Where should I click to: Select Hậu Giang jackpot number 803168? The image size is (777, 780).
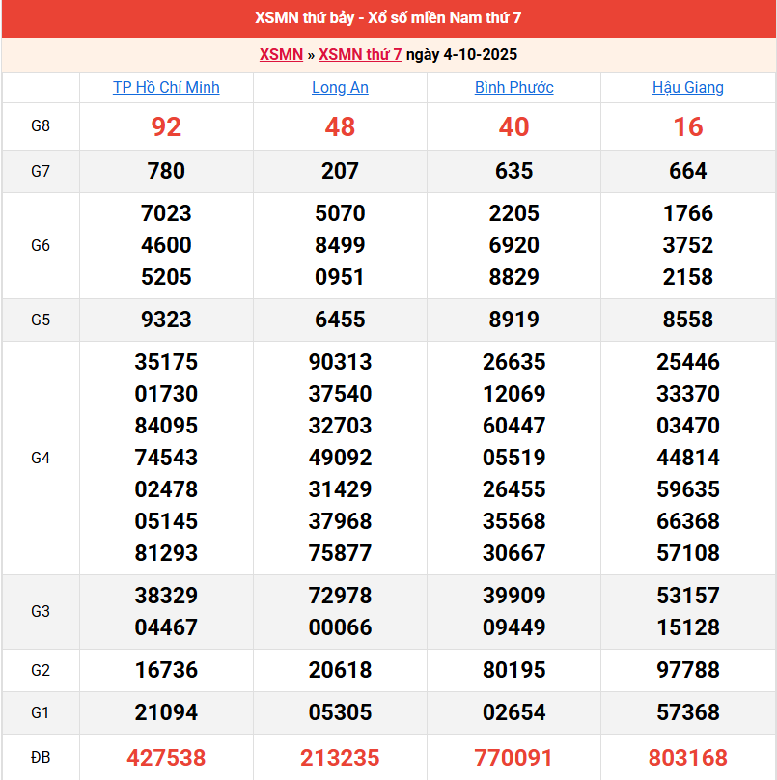pyautogui.click(x=687, y=758)
